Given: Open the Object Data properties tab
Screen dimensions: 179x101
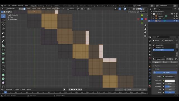Looking at the screenshot, I should tap(150, 83).
